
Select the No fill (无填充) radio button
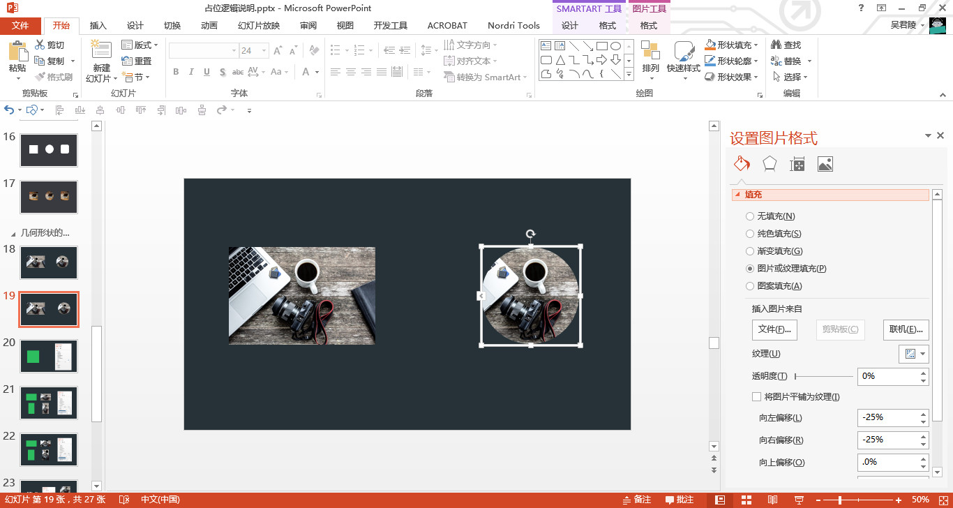pyautogui.click(x=750, y=216)
